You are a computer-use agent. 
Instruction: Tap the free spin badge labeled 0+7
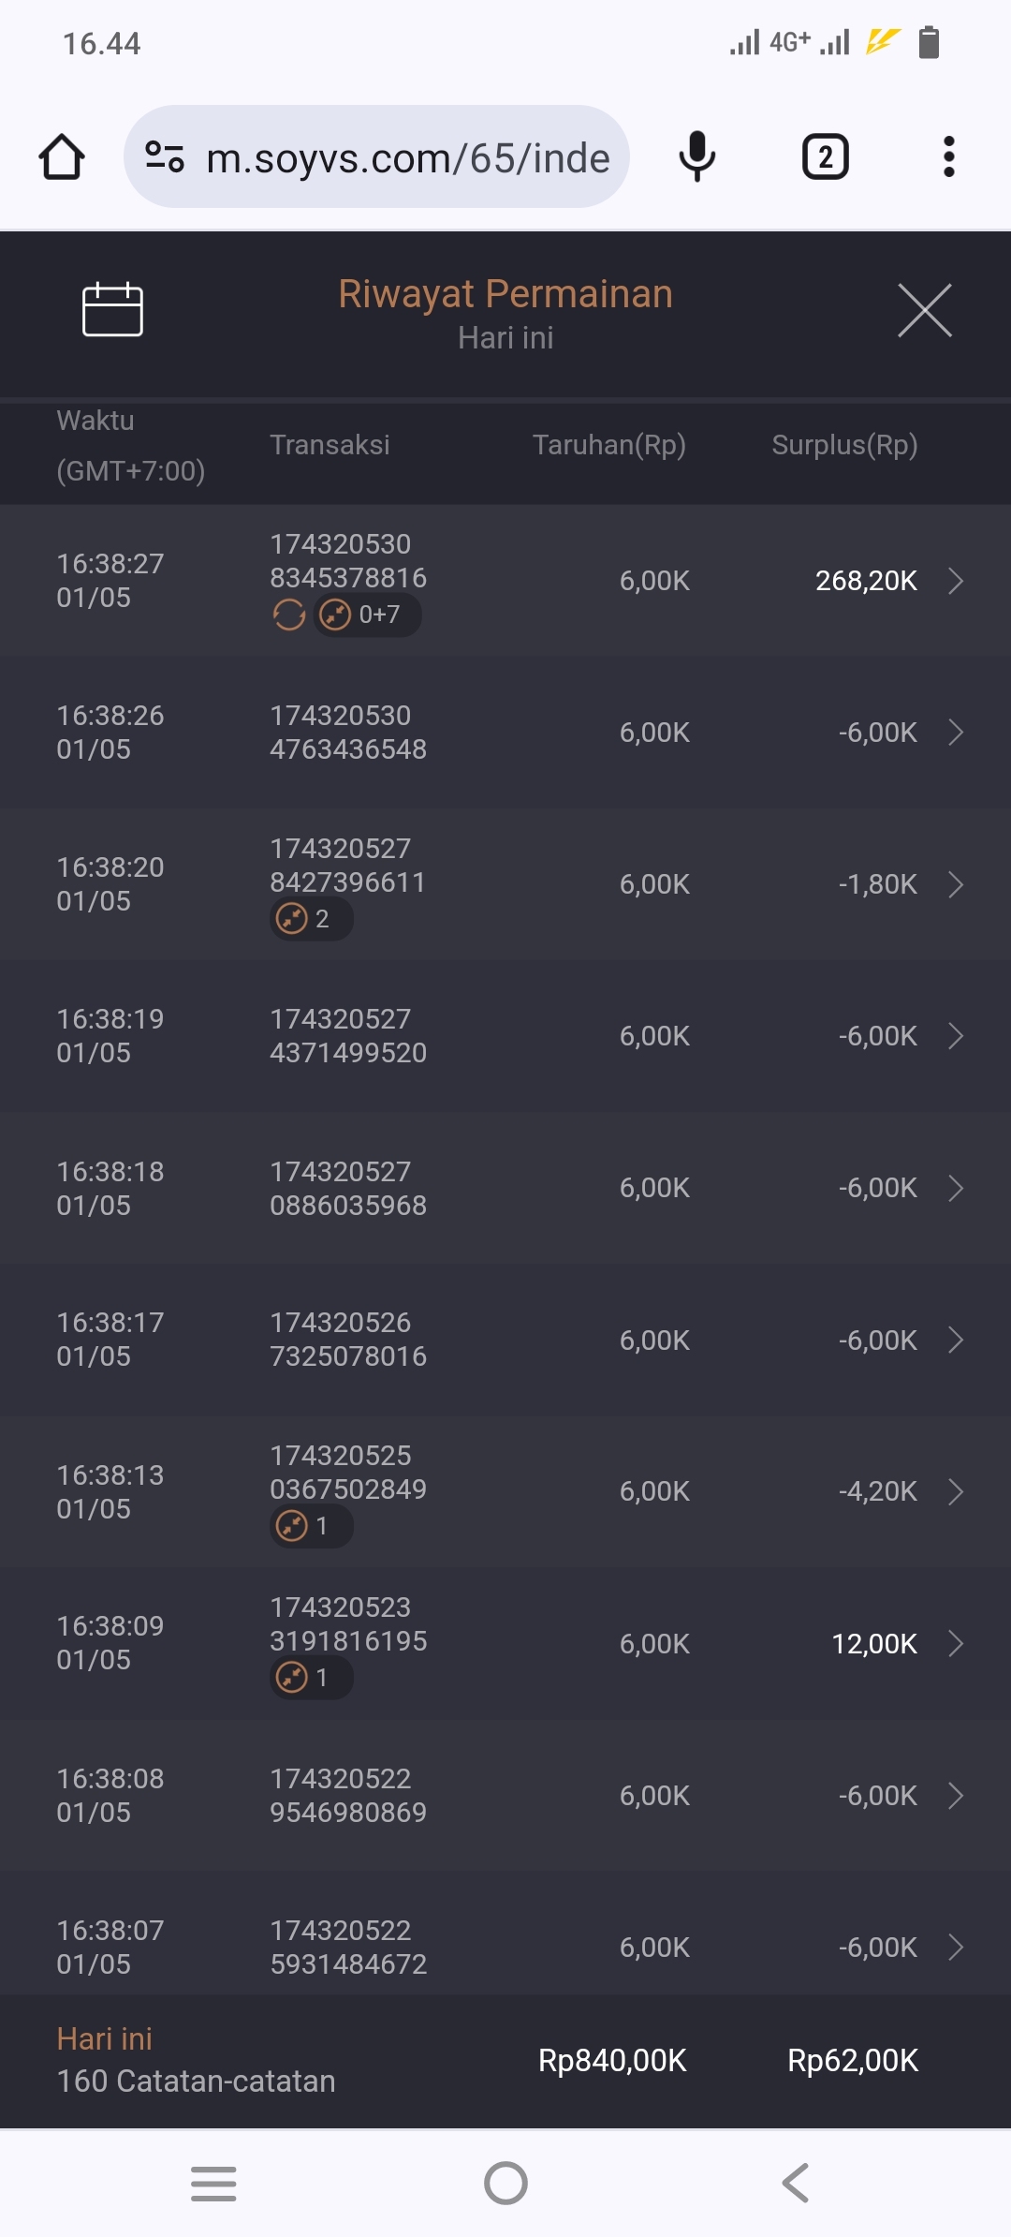click(x=367, y=615)
